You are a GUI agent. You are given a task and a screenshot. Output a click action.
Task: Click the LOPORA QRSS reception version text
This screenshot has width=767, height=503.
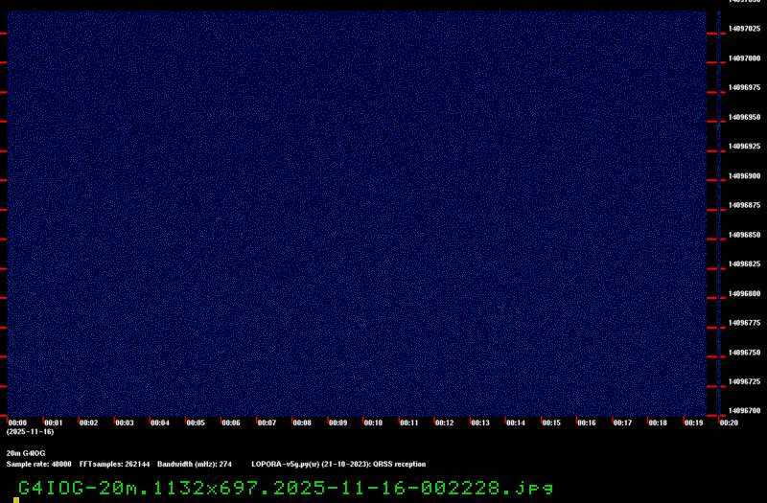[338, 464]
